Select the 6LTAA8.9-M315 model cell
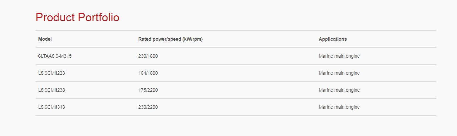 pyautogui.click(x=55, y=56)
